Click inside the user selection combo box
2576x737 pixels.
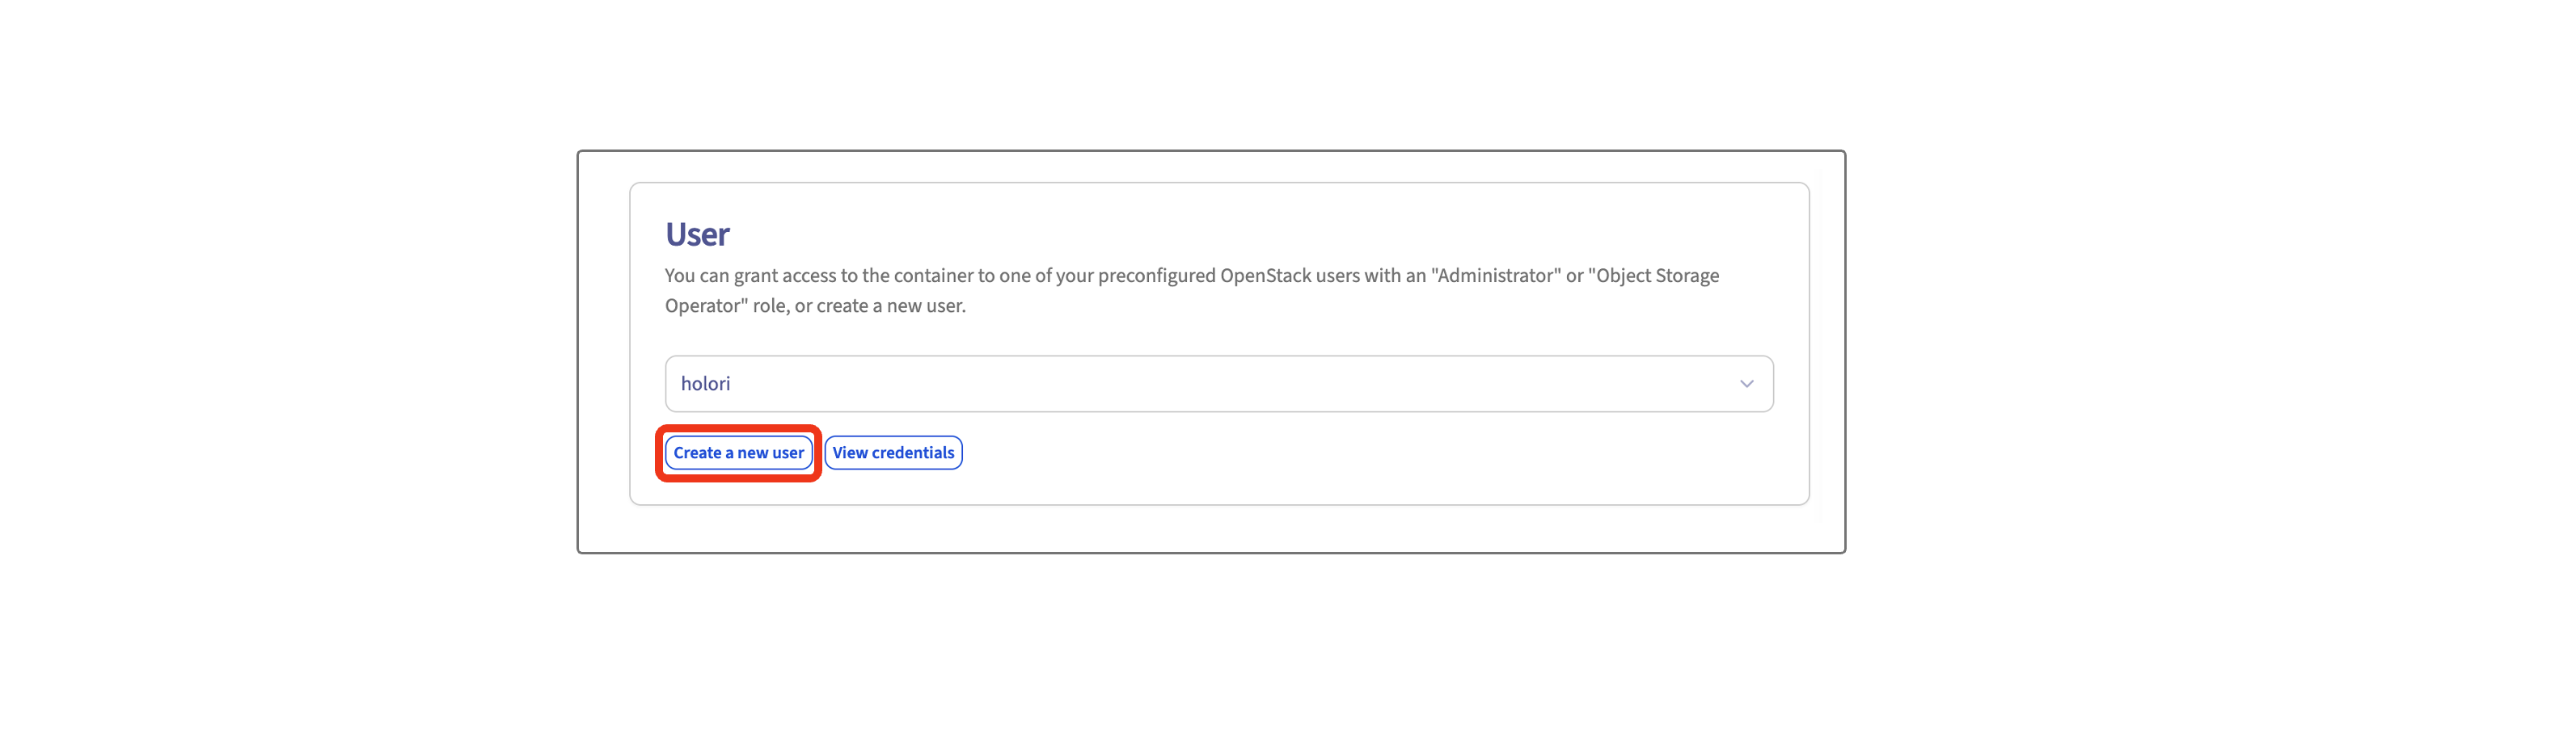click(x=1218, y=383)
